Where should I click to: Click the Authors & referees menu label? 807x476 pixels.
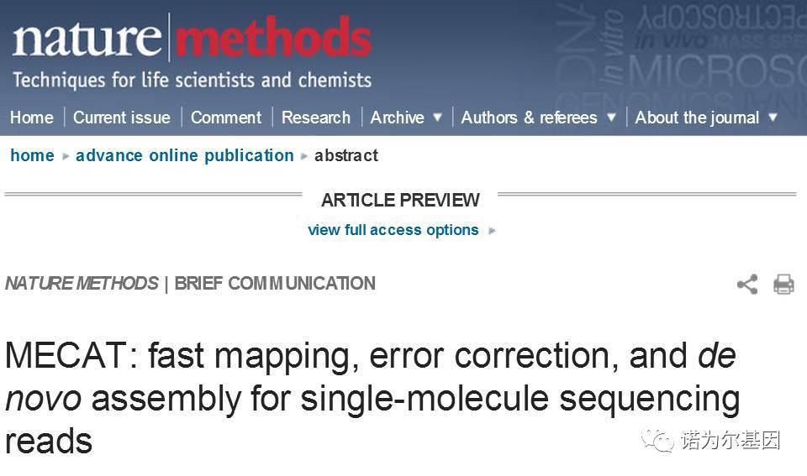pos(529,118)
